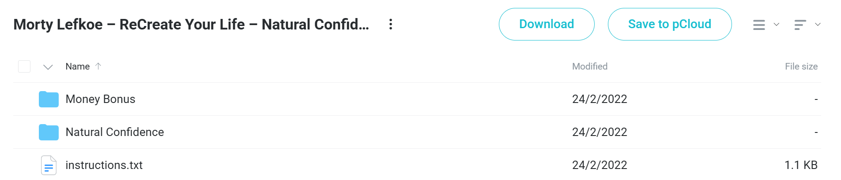Click the Download button

547,24
